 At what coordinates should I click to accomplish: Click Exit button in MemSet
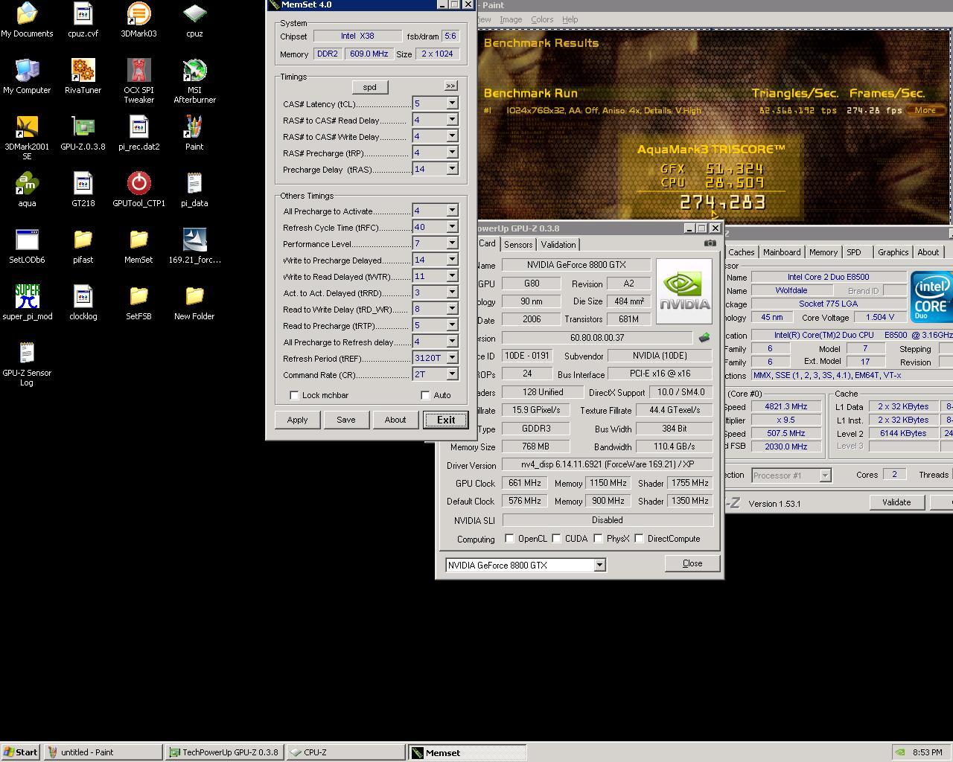445,420
